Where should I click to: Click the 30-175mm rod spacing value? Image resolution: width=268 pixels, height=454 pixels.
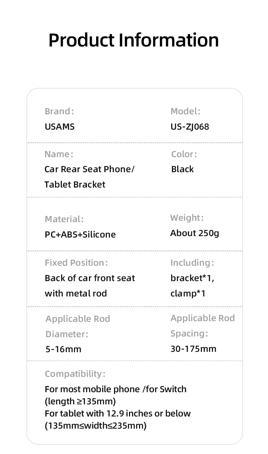[x=193, y=349]
